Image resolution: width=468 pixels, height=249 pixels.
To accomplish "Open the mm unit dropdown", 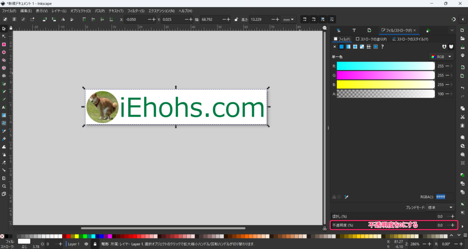I will (289, 19).
